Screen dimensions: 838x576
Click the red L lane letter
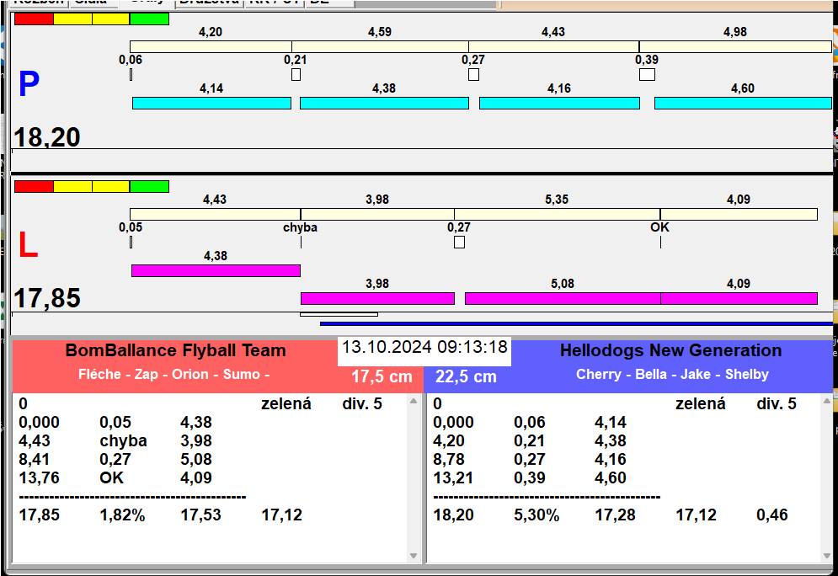click(x=29, y=245)
